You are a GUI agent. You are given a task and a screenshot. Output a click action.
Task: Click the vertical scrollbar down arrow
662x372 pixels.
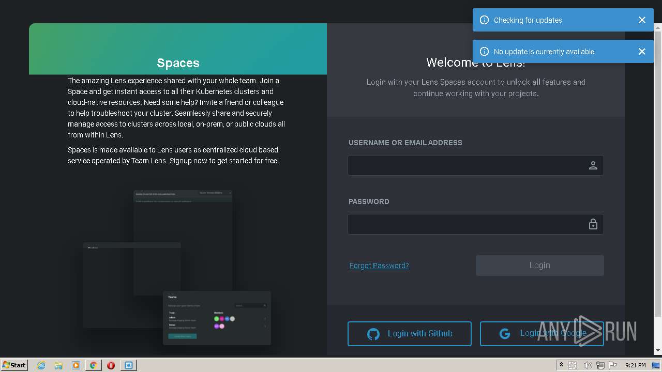(x=658, y=351)
